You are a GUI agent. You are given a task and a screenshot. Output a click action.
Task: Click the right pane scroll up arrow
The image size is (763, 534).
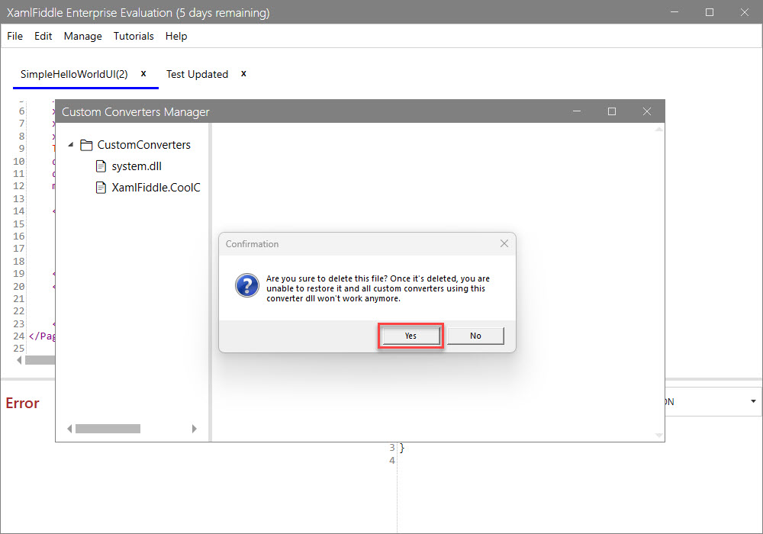click(x=659, y=130)
